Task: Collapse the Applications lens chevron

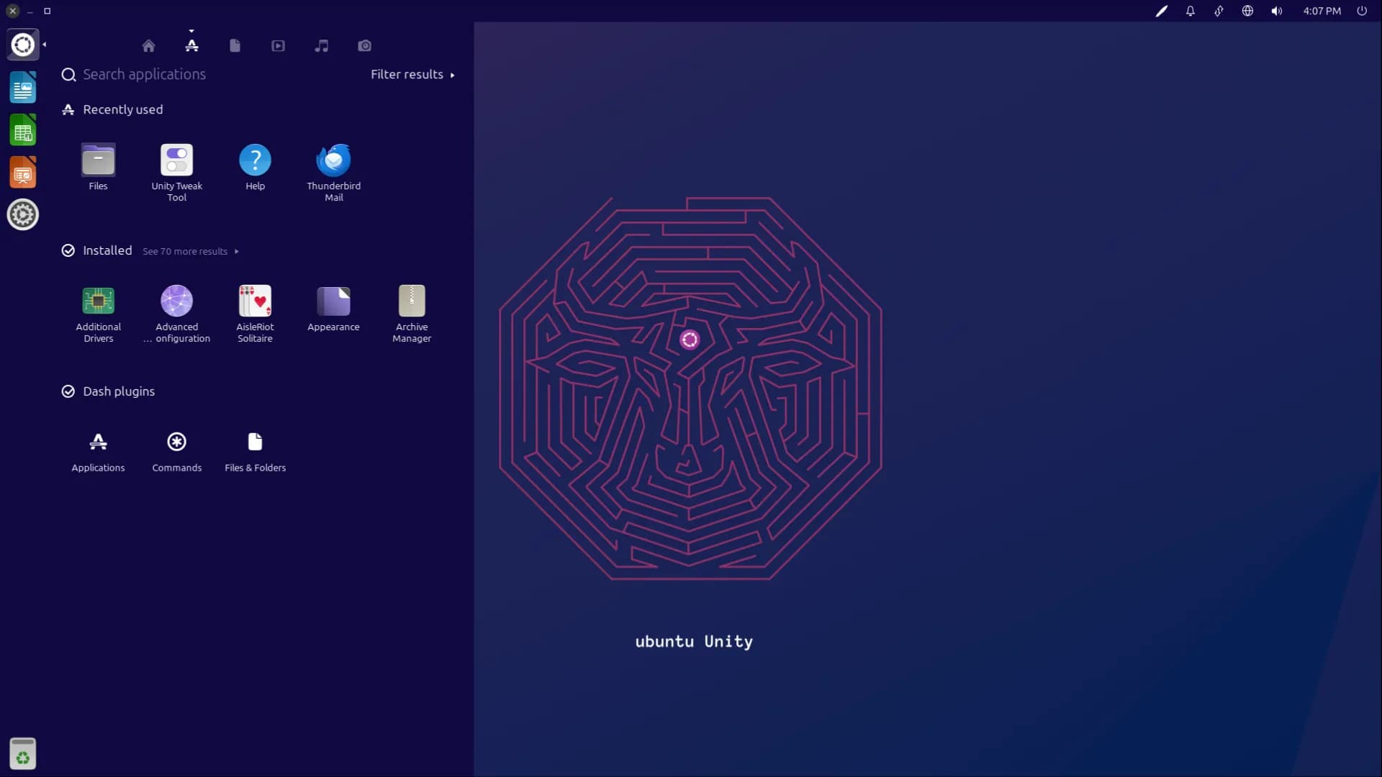Action: pos(191,31)
